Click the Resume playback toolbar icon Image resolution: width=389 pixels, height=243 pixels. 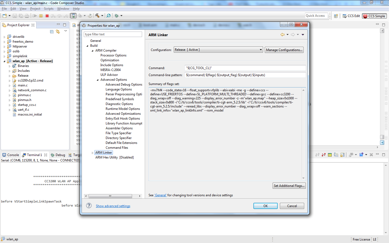[x=35, y=16]
